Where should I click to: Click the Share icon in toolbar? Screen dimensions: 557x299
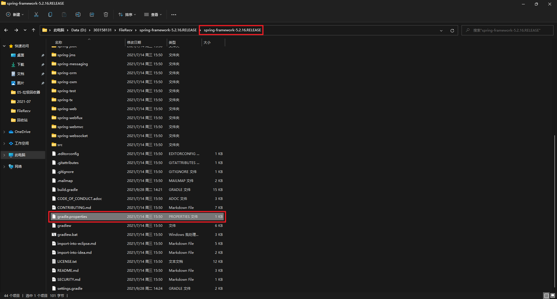pyautogui.click(x=92, y=14)
